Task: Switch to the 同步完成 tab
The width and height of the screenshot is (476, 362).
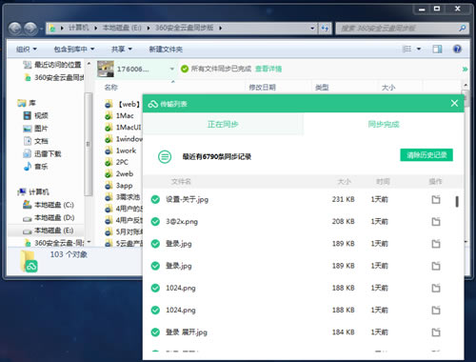Action: (384, 124)
